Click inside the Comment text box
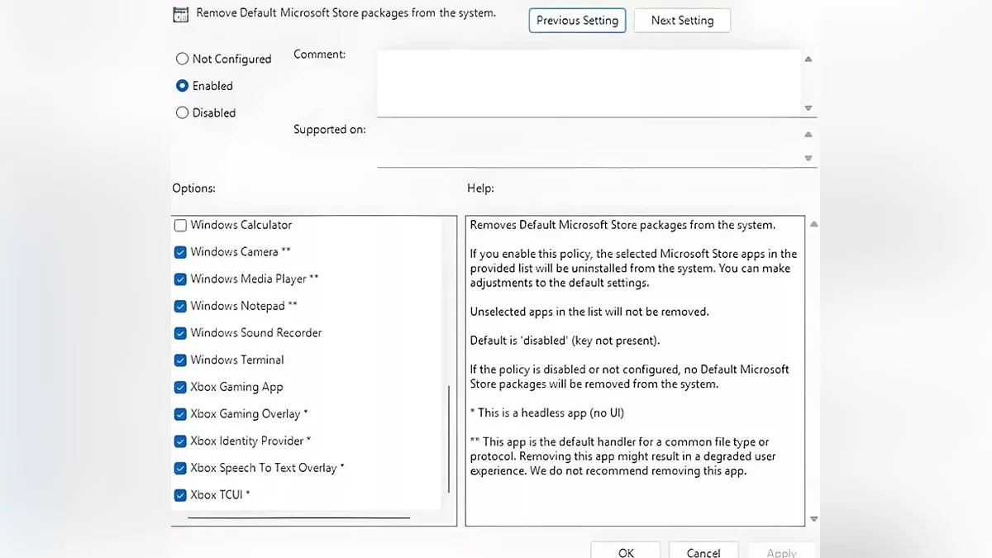This screenshot has width=992, height=558. (589, 83)
